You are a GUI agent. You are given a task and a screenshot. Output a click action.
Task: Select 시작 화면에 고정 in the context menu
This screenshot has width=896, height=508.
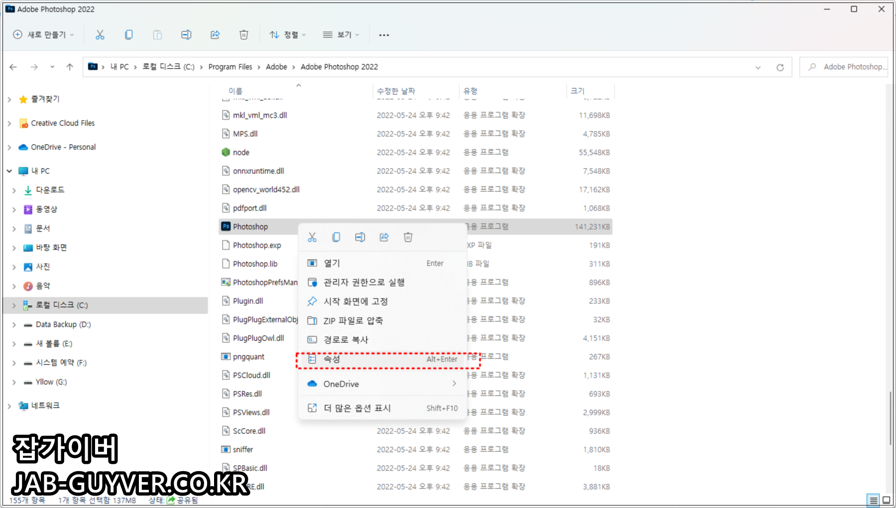382,302
